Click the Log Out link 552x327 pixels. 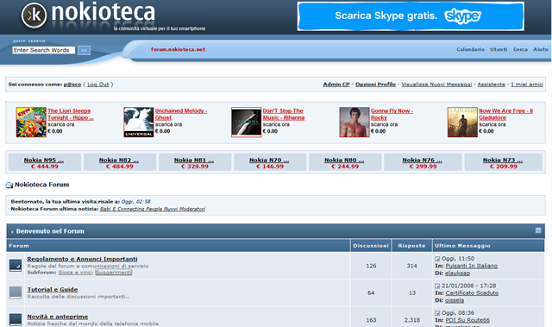[x=97, y=85]
